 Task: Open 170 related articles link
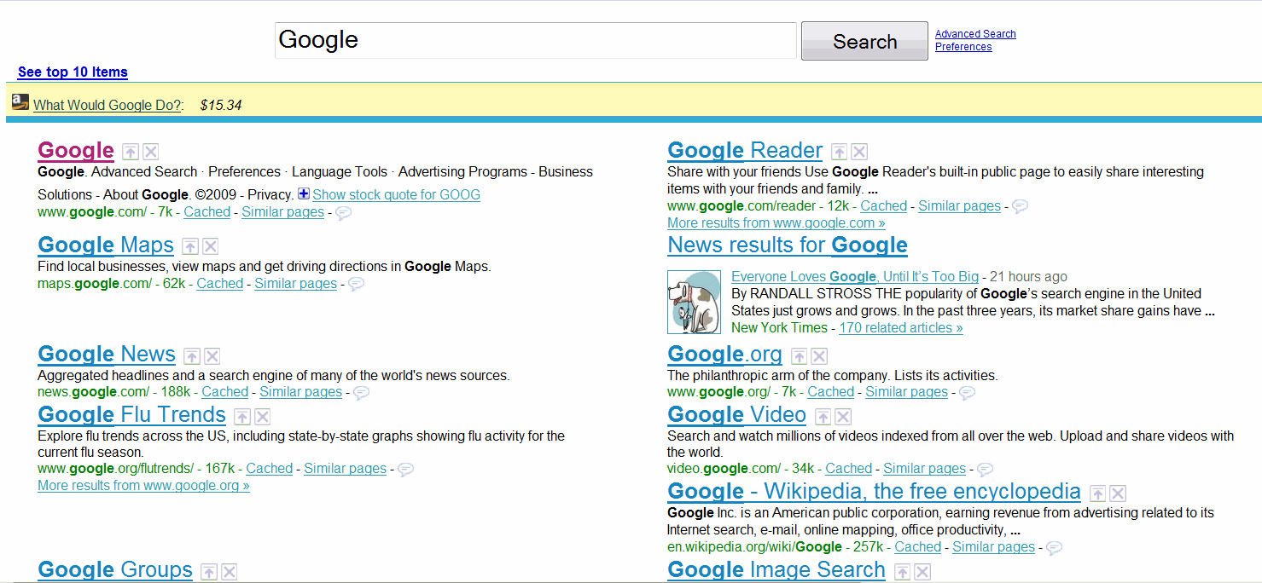901,328
